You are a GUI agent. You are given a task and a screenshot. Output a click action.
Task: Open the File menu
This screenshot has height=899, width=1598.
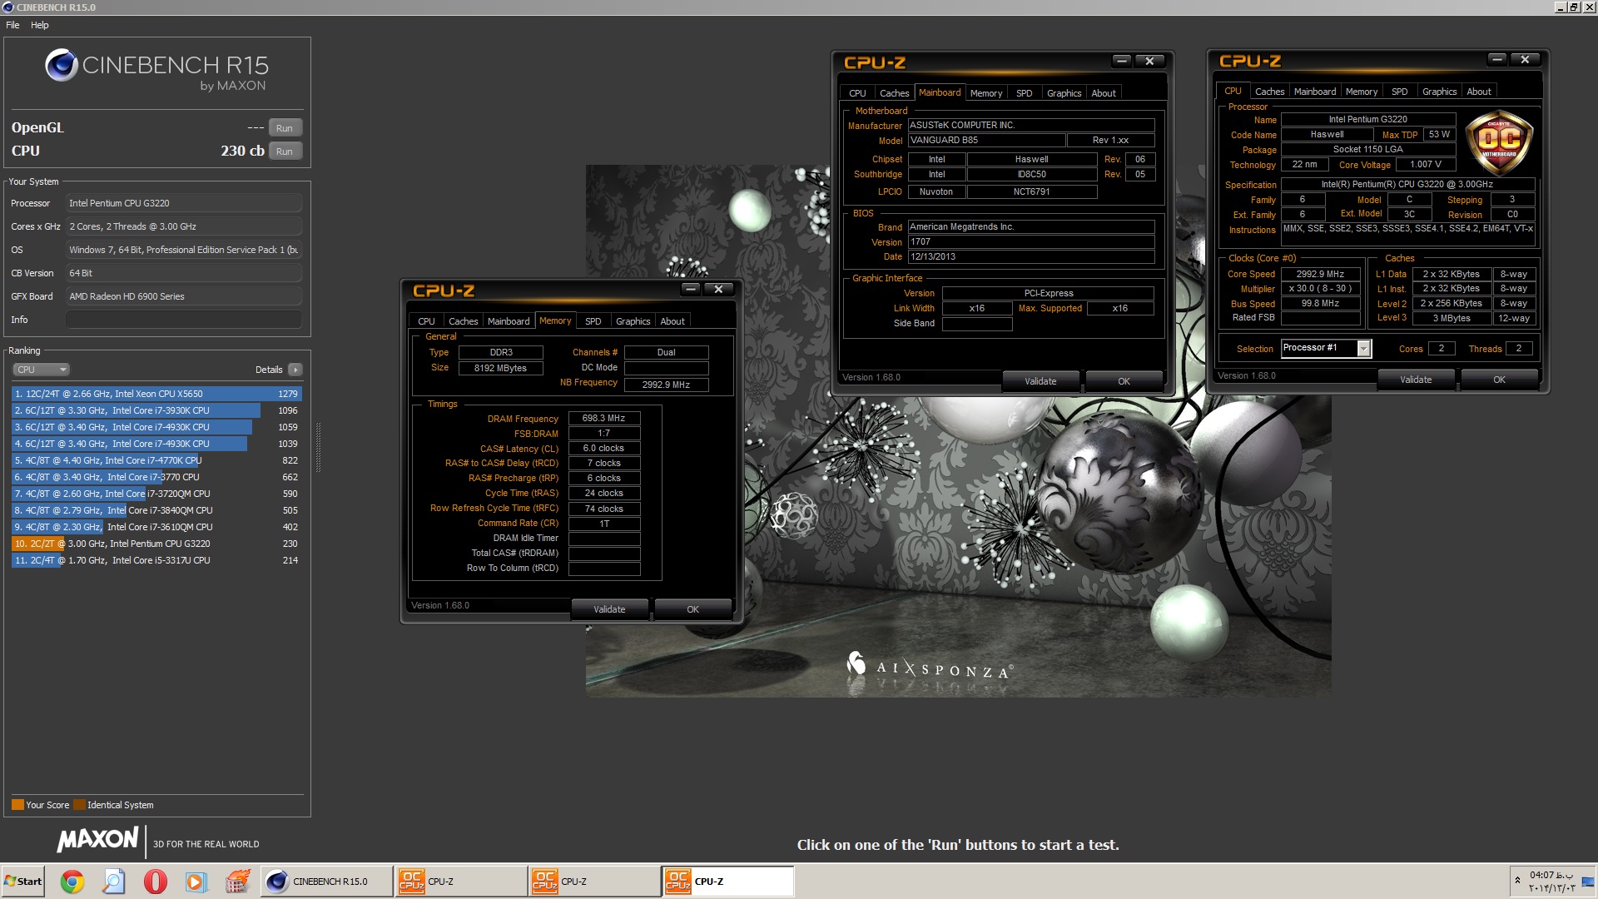click(x=12, y=25)
